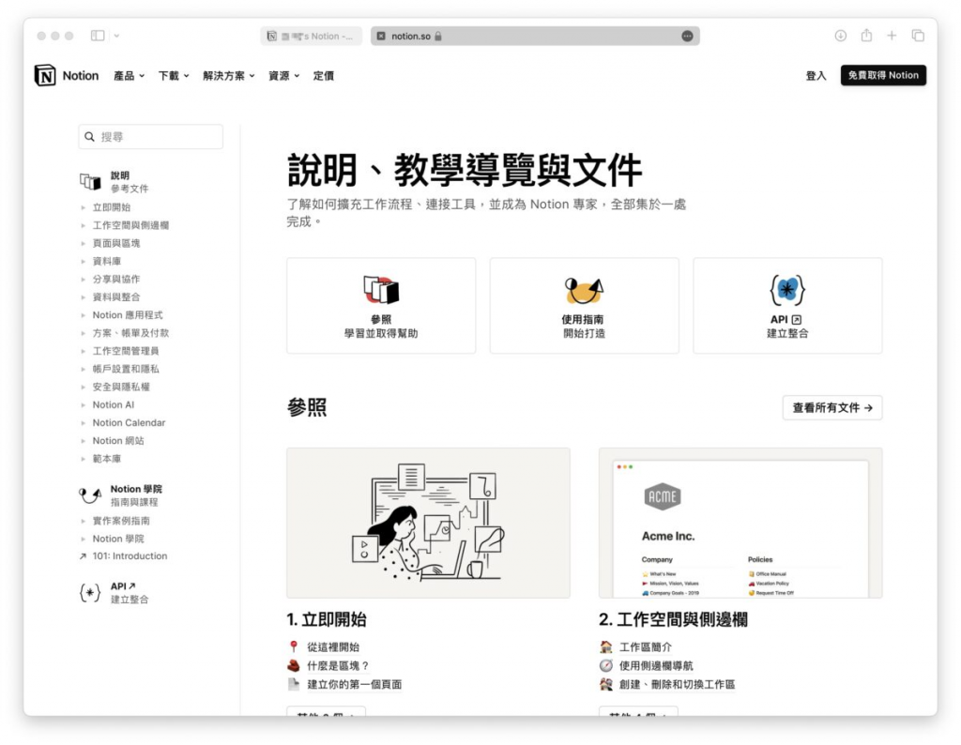Click the icon beside 創建、刪除和切換工作區
Viewport: 961px width, 745px height.
[606, 684]
